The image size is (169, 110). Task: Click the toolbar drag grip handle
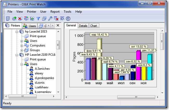tap(4, 18)
